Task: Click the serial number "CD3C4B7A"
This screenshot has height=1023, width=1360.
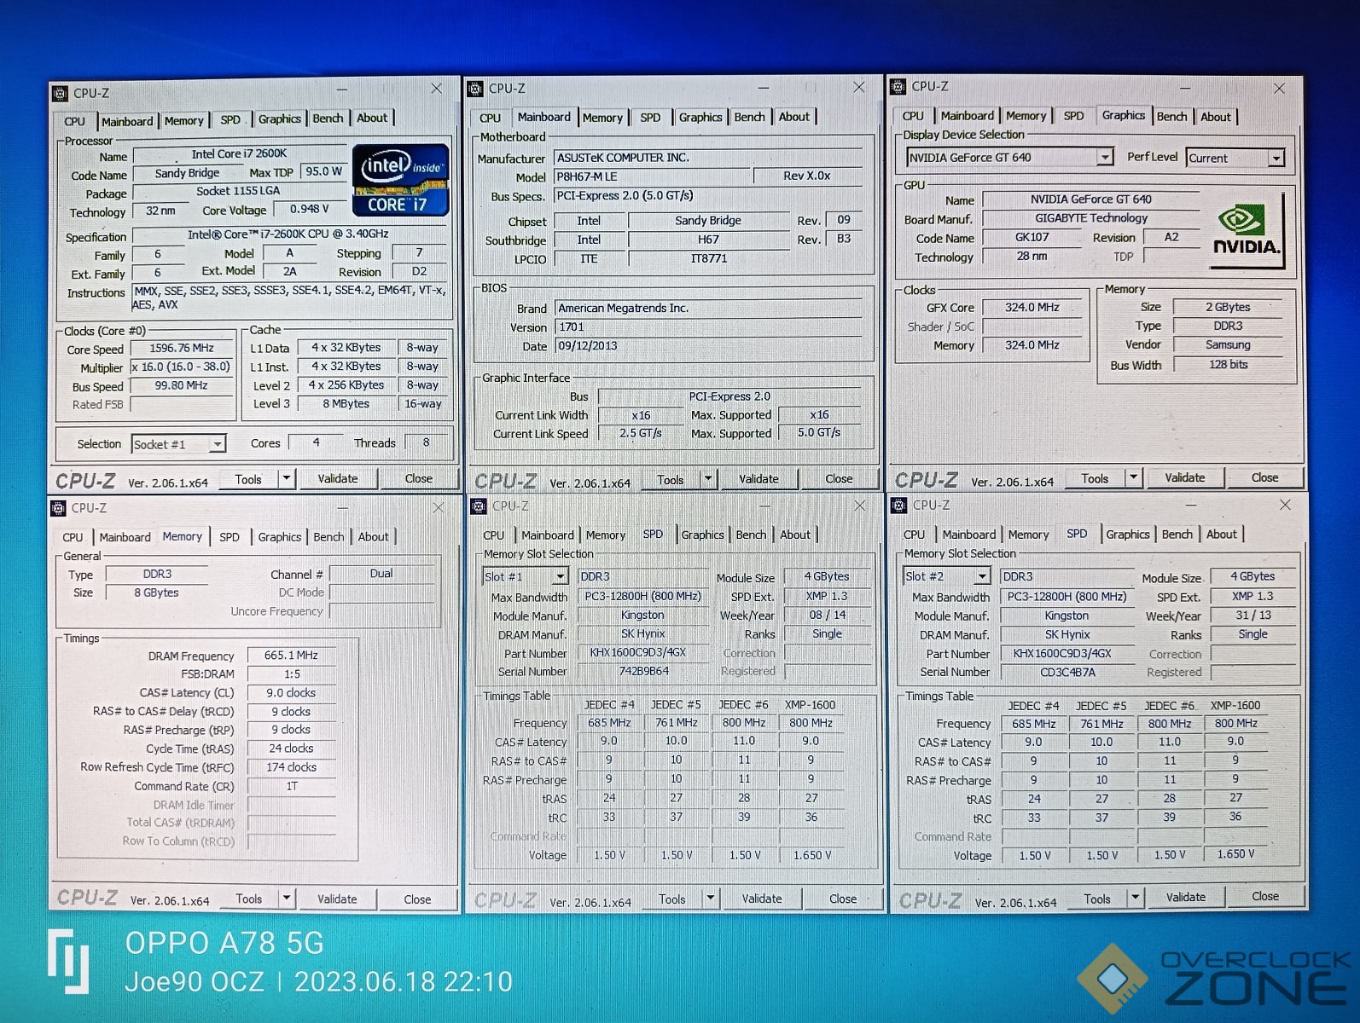Action: pos(1067,673)
